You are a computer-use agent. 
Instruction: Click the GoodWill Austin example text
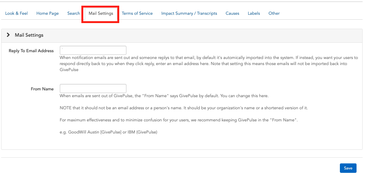[109, 132]
